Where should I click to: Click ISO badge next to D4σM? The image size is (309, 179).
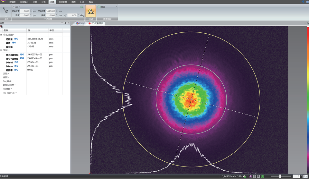16,62
